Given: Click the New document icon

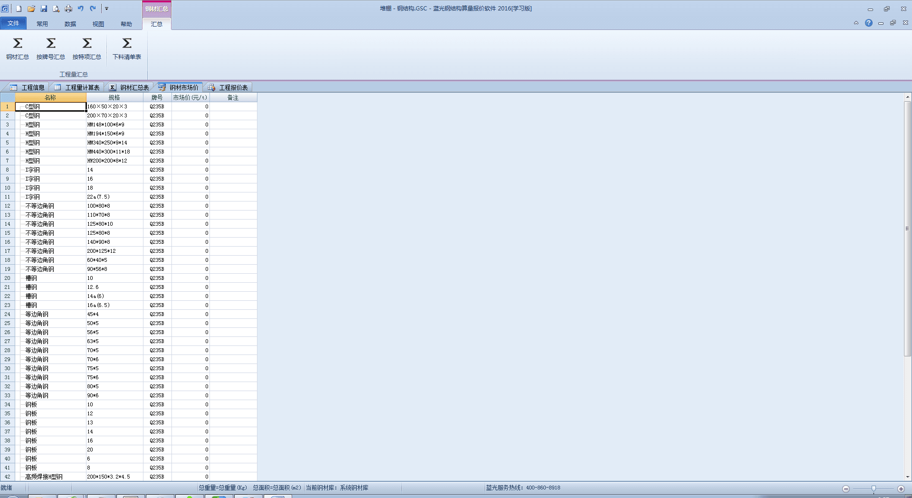Looking at the screenshot, I should point(19,9).
